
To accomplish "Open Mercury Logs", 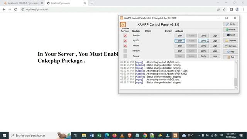I will tap(215, 51).
